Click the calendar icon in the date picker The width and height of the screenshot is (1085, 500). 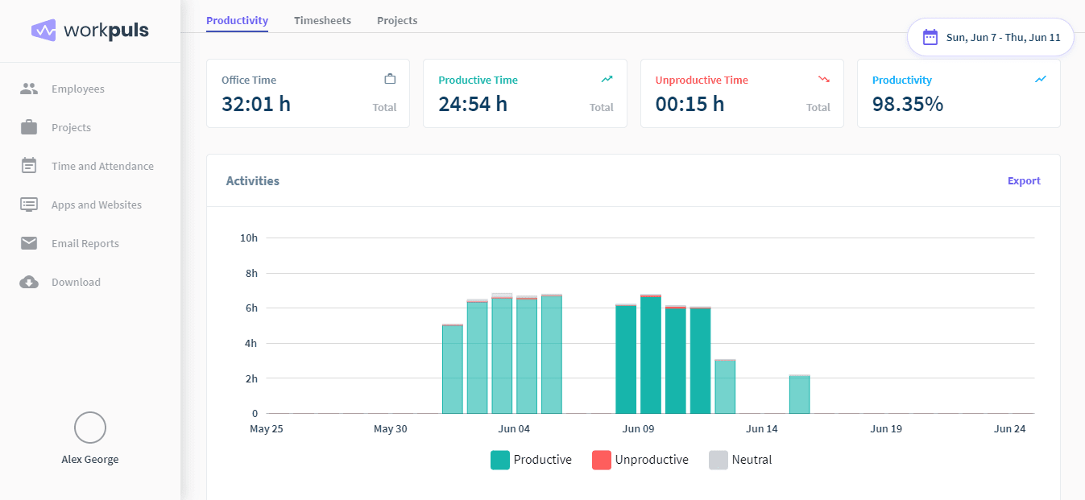[x=931, y=37]
